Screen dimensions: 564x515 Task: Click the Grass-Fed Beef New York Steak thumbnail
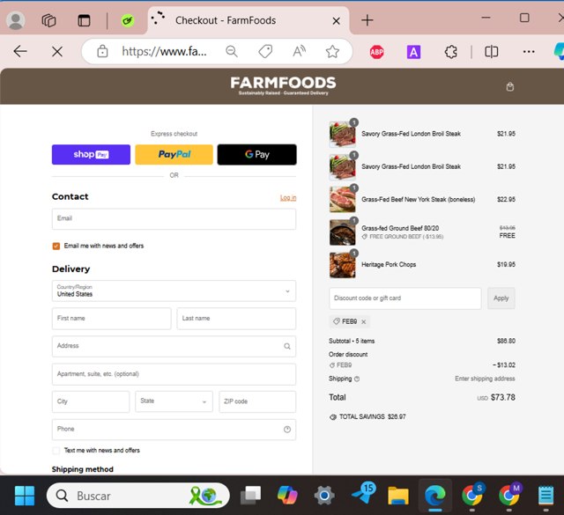pyautogui.click(x=343, y=200)
